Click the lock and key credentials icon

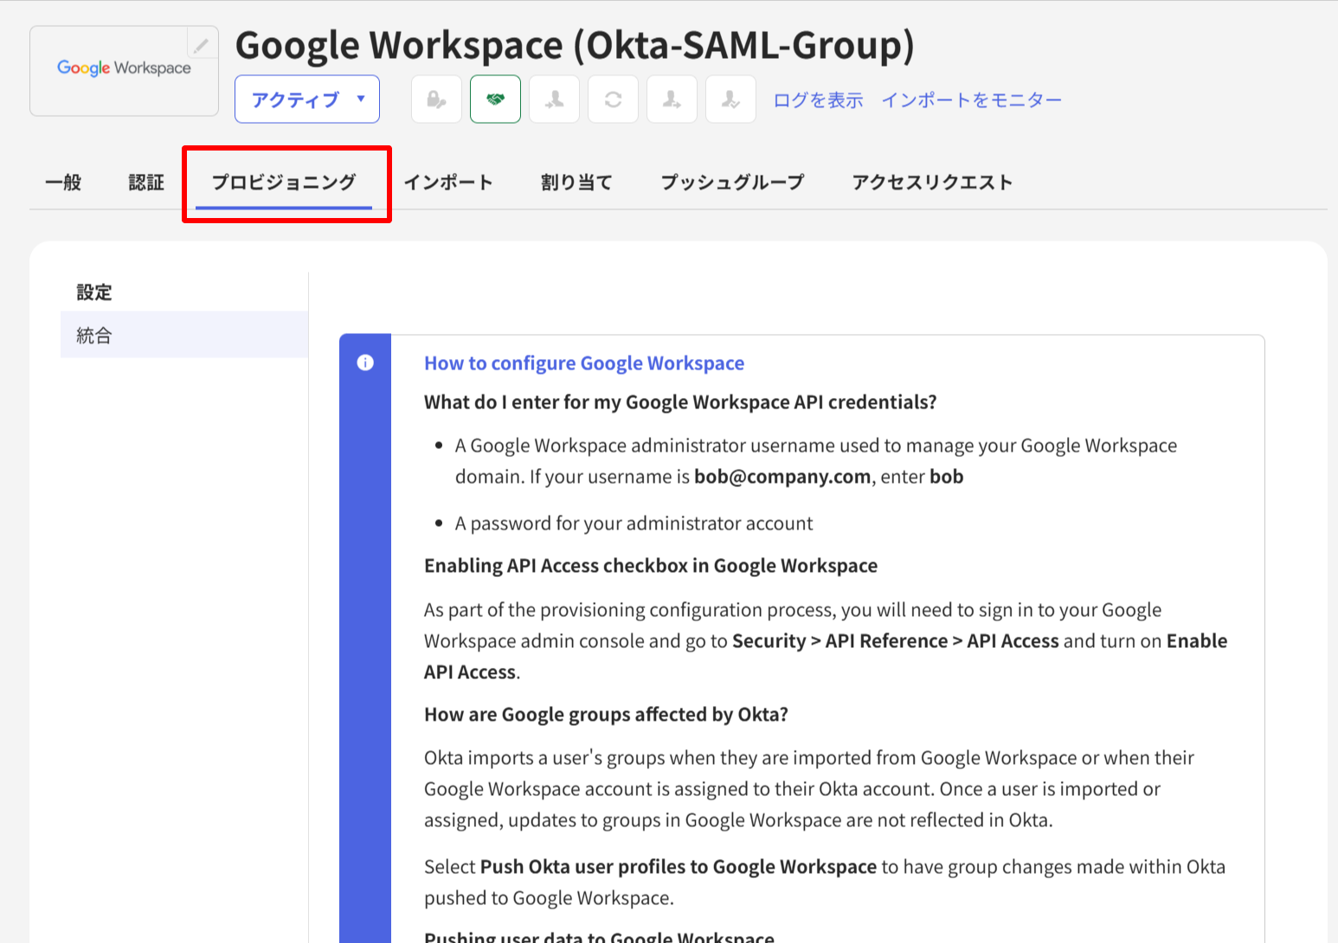[436, 99]
